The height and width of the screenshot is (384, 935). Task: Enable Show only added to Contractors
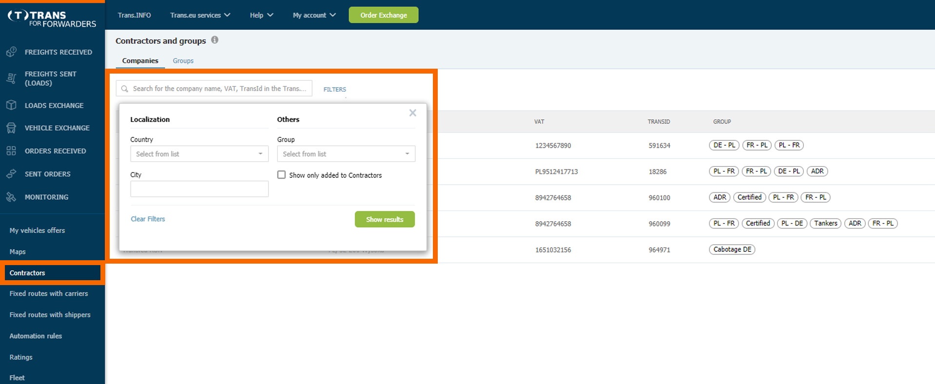(x=281, y=174)
